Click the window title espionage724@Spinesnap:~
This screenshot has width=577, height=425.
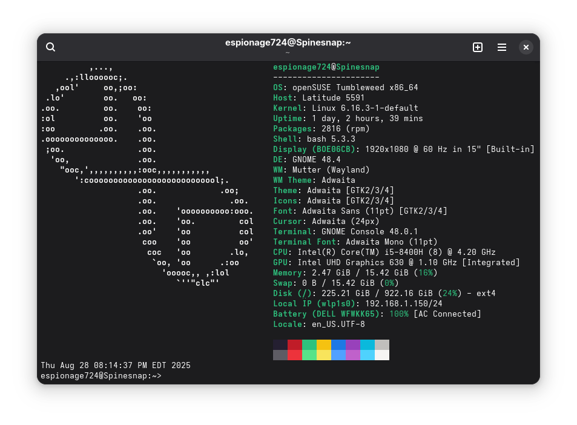tap(288, 42)
